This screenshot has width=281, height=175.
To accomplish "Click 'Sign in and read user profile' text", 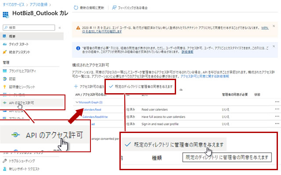I will pyautogui.click(x=160, y=124).
